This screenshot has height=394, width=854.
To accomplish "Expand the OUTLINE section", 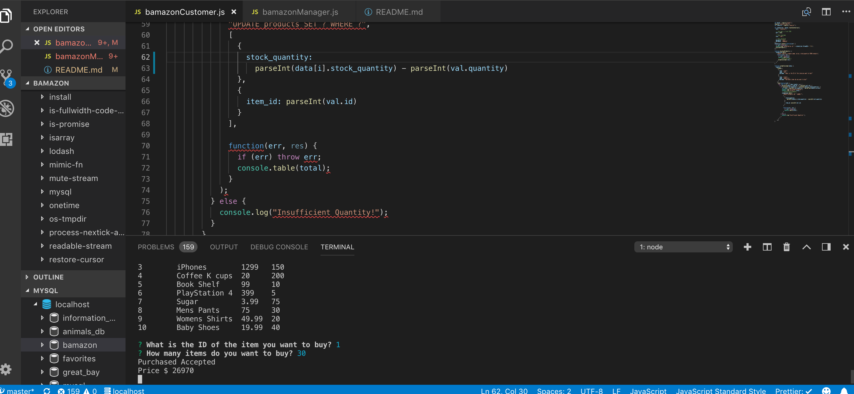I will [48, 277].
